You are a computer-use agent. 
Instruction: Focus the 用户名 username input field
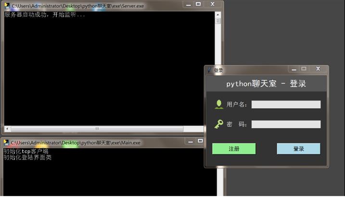[x=286, y=105]
